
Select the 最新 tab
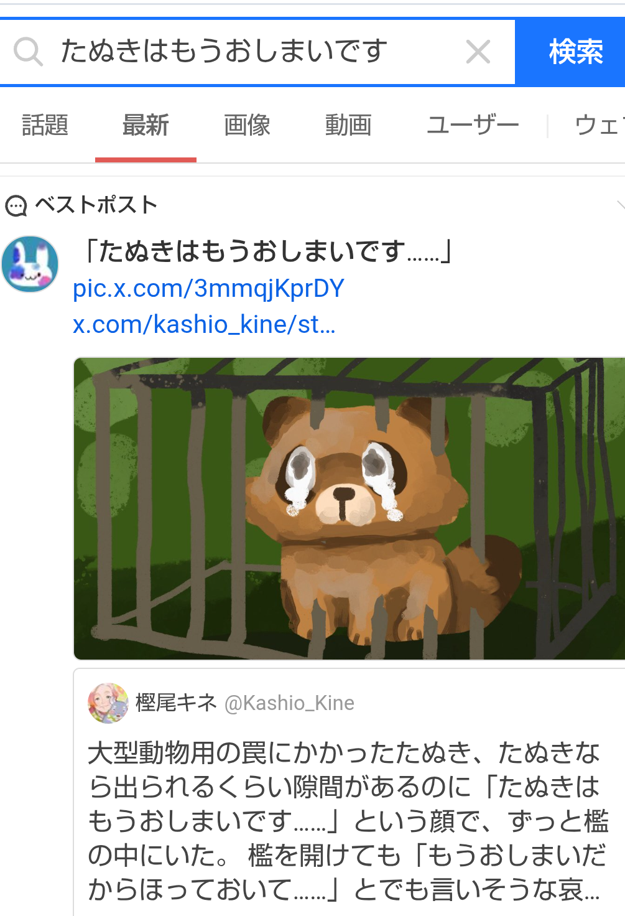146,125
